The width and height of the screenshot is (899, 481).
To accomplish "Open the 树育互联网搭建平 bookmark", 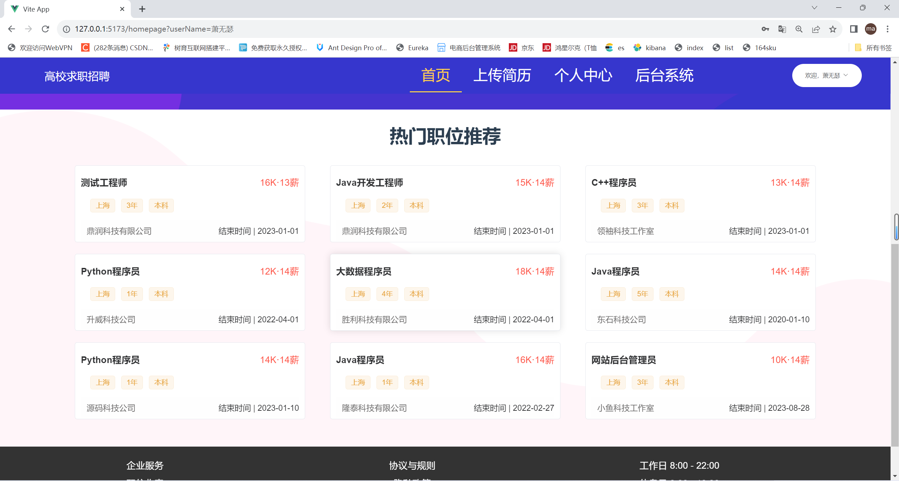I will 197,48.
